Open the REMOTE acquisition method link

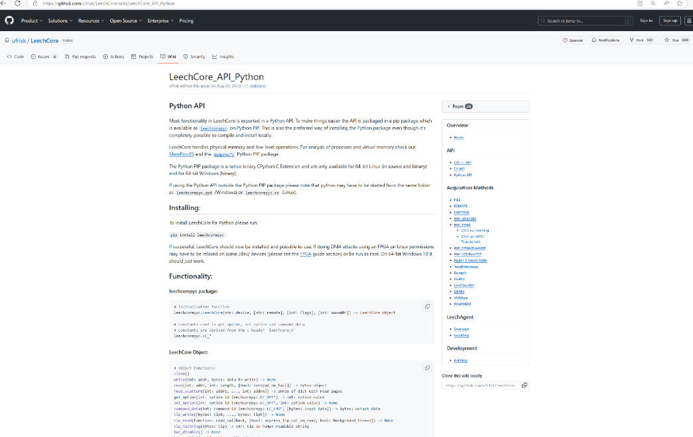460,206
